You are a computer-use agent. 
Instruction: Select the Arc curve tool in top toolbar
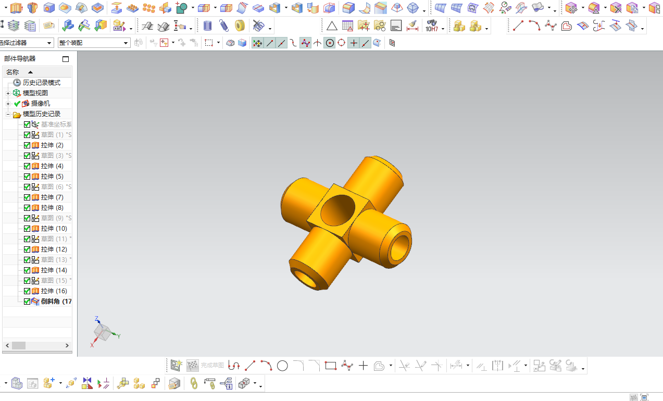pyautogui.click(x=534, y=26)
